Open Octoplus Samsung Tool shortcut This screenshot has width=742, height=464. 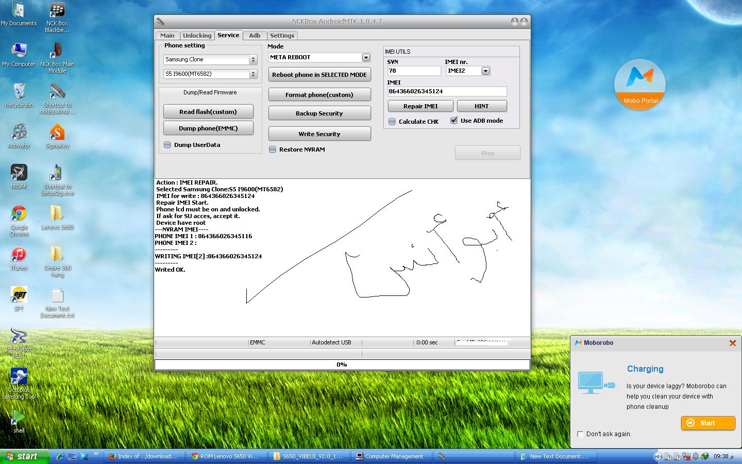[19, 384]
